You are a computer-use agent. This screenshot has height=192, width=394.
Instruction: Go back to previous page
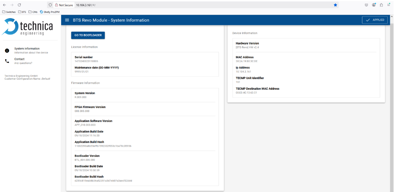pyautogui.click(x=5, y=5)
